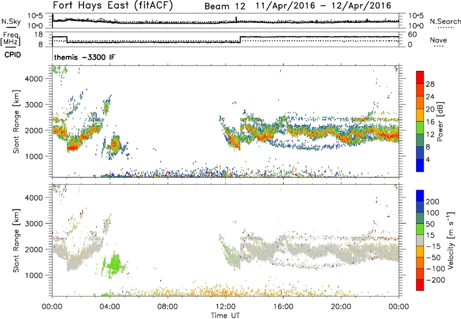
Task: Click the date range '11/Apr/2016 - 12/Apr/2016'
Action: 323,6
